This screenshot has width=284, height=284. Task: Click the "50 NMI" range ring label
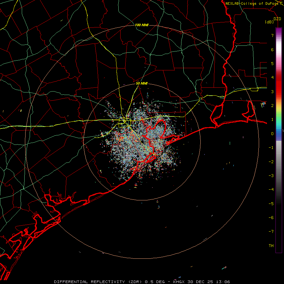tap(142, 84)
